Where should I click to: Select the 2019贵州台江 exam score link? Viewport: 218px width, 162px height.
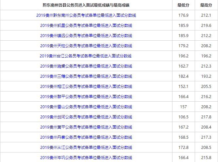point(86,56)
